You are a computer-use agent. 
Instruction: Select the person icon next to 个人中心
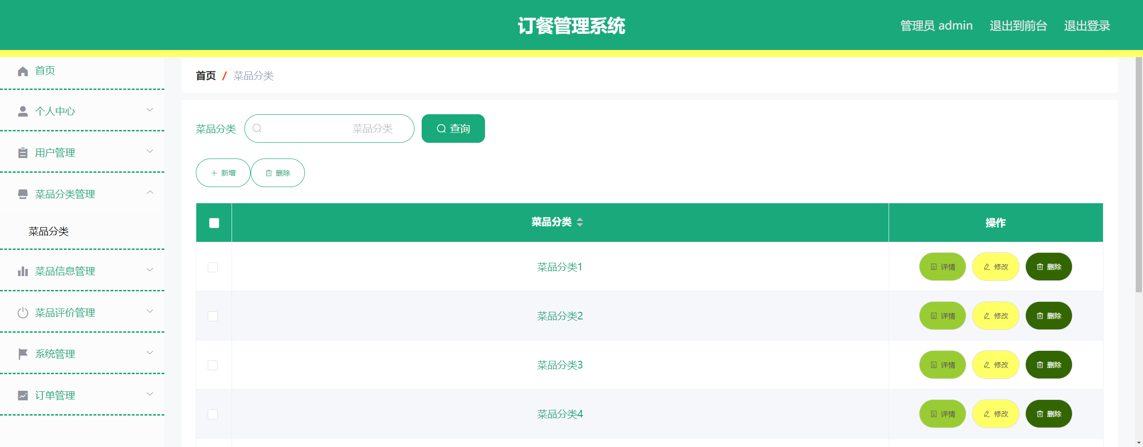click(x=22, y=110)
